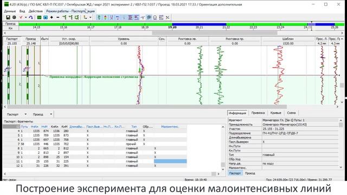Viewport: 347px width, 195px height.
Task: Switch to the Кривые tab
Action: click(276, 113)
